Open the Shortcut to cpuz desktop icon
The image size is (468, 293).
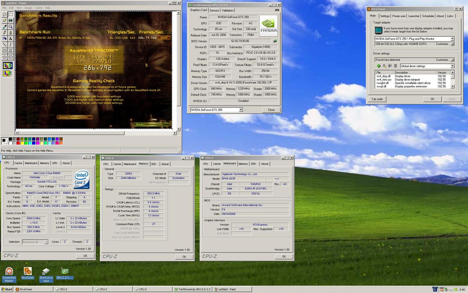tap(46, 275)
